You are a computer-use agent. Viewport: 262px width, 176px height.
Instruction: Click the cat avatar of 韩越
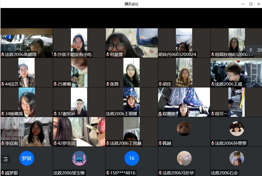[x=184, y=129]
